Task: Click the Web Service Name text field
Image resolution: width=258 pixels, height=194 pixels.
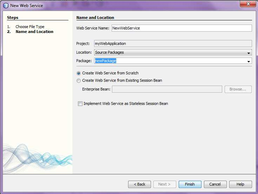Action: (x=182, y=28)
